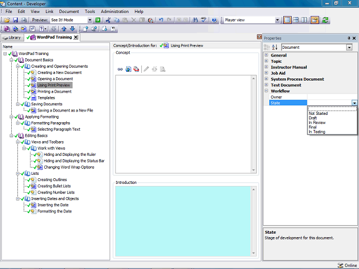Open the Preview mode dropdown See It! Mode
The height and width of the screenshot is (269, 359).
[90, 20]
